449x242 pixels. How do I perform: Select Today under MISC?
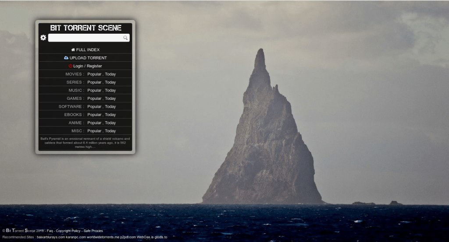(x=110, y=131)
